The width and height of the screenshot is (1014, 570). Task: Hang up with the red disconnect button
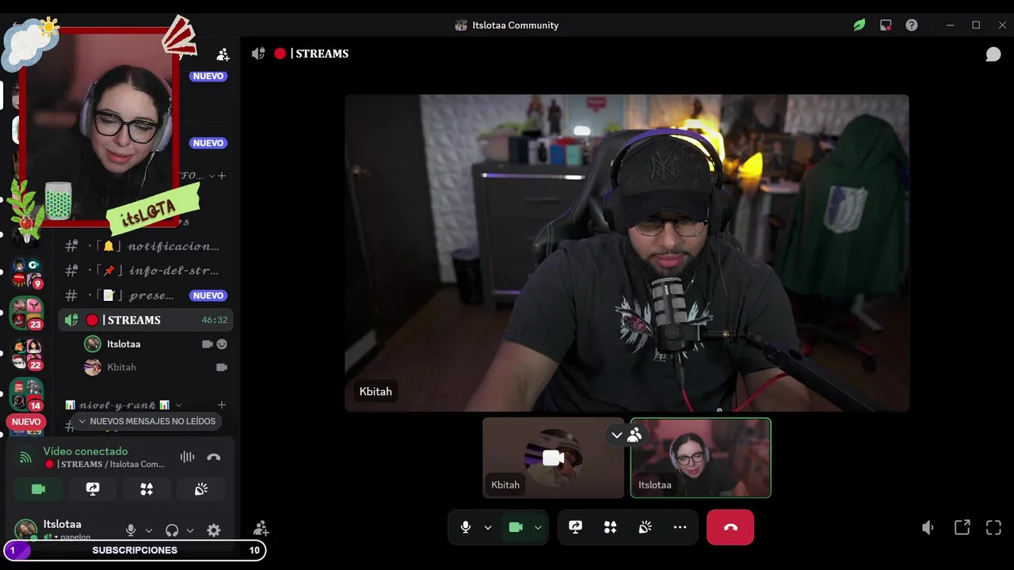click(x=730, y=527)
